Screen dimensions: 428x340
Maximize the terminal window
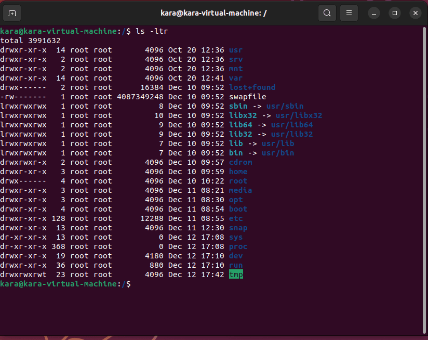(395, 13)
